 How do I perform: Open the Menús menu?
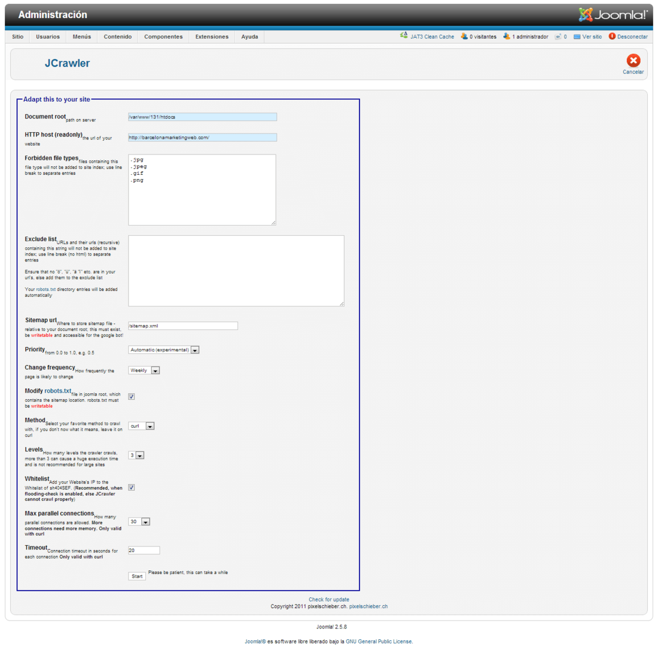(82, 37)
